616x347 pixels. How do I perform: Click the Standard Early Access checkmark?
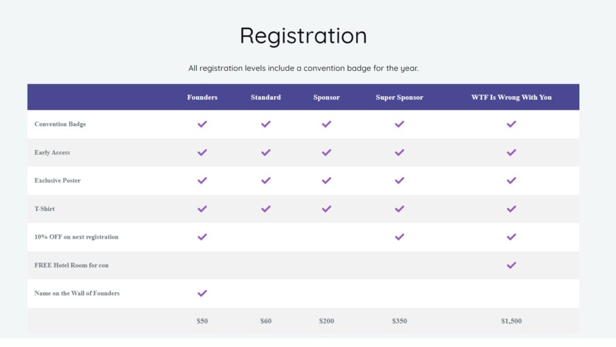pos(266,153)
